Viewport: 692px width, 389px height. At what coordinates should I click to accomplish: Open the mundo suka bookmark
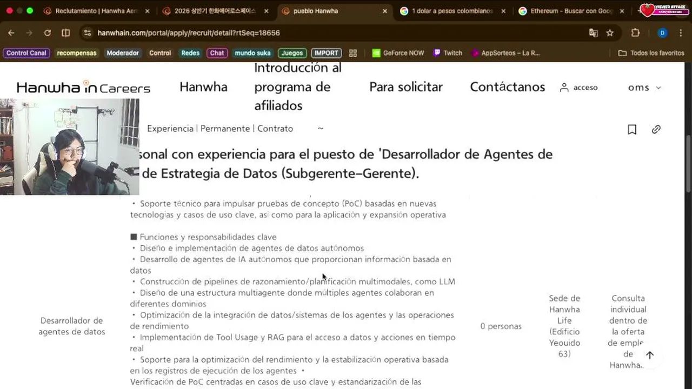click(x=252, y=53)
